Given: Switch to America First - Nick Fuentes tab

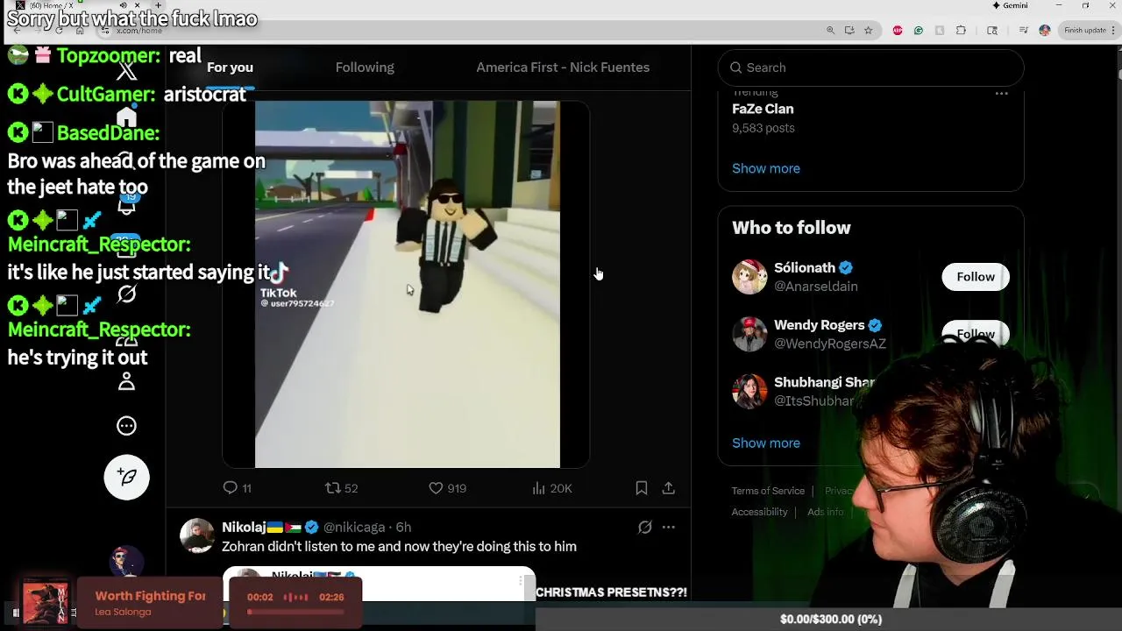Looking at the screenshot, I should coord(563,67).
